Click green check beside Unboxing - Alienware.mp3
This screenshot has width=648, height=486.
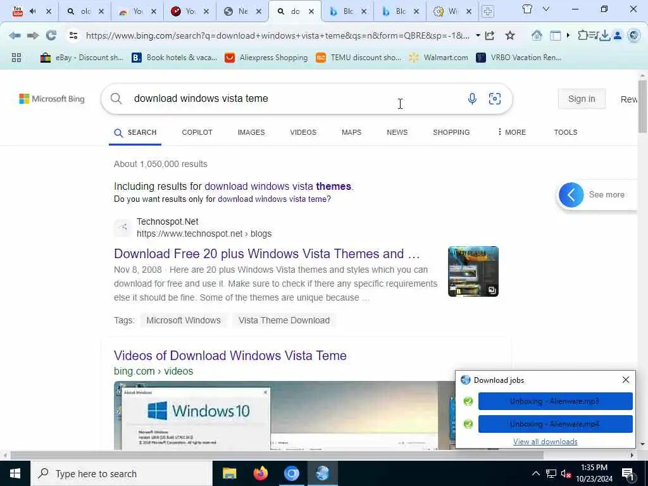click(x=468, y=401)
